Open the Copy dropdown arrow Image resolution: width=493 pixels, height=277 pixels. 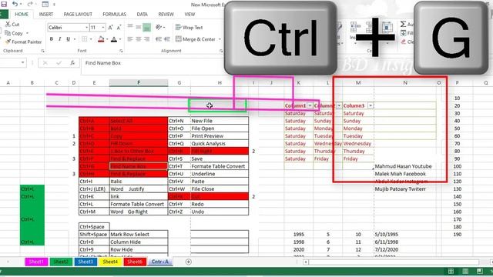[x=27, y=33]
